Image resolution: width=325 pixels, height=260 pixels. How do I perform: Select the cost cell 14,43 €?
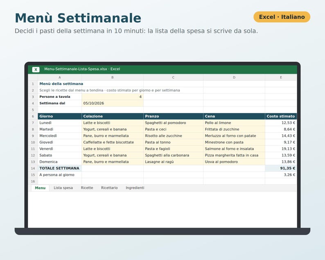pos(281,136)
